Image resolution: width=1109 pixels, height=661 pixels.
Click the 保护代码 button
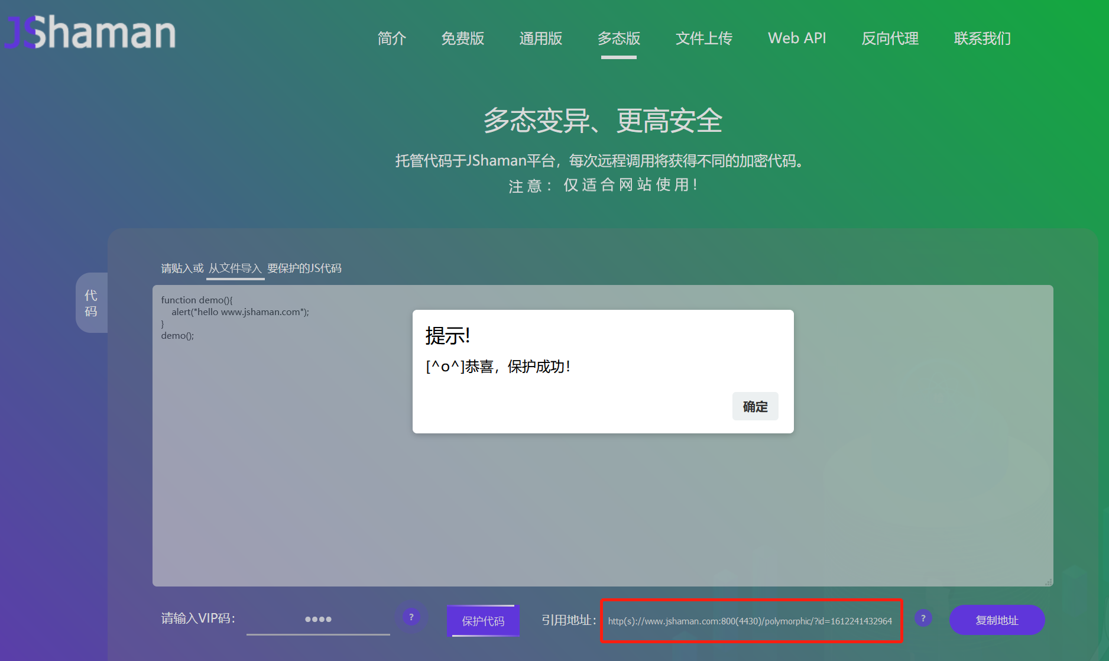coord(483,621)
